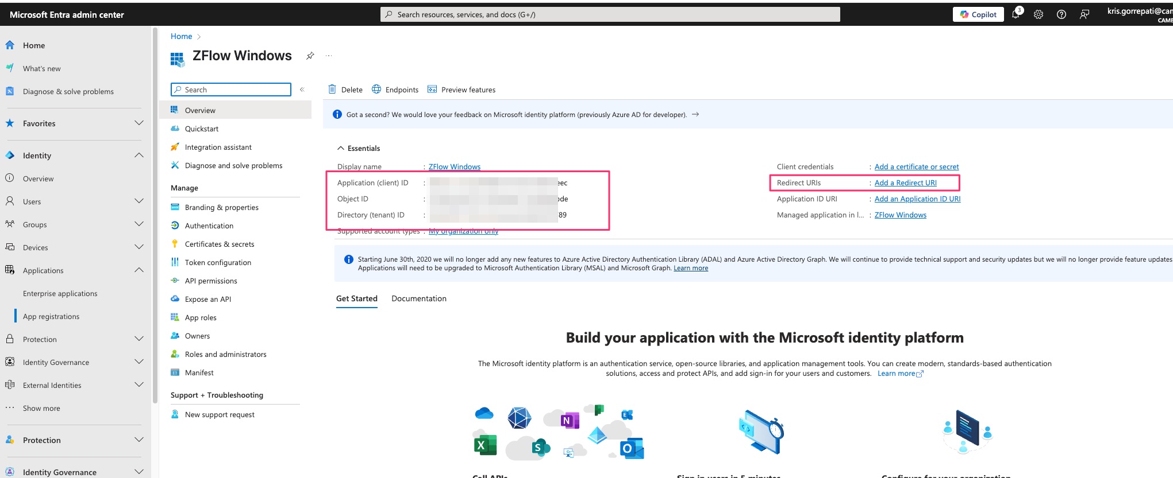Pin ZFlow Windows using the pin icon
This screenshot has height=478, width=1173.
tap(310, 56)
